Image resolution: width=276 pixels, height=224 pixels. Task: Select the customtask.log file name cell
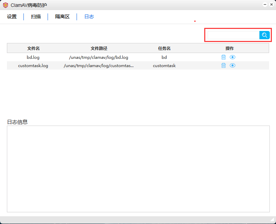click(33, 65)
